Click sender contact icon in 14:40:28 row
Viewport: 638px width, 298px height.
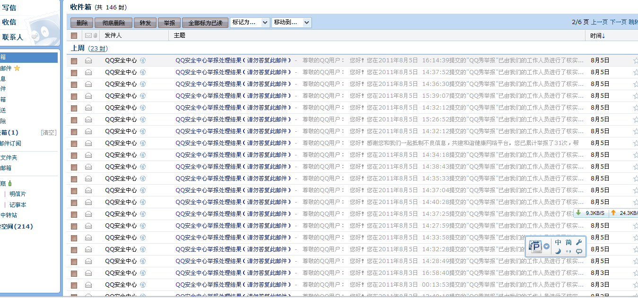click(143, 202)
